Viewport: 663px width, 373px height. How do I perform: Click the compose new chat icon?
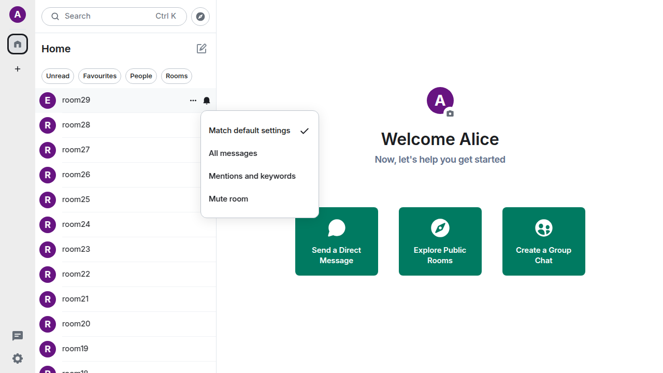pos(201,49)
